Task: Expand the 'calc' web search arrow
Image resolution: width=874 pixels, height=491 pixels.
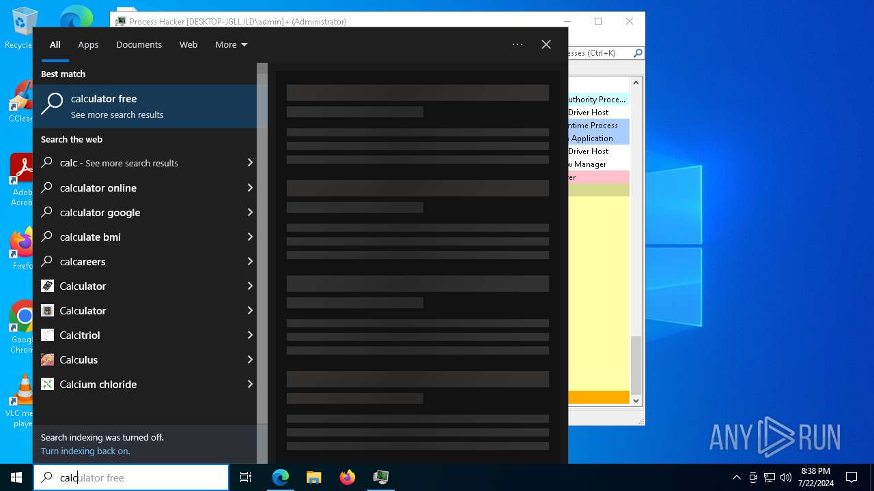Action: (x=250, y=163)
